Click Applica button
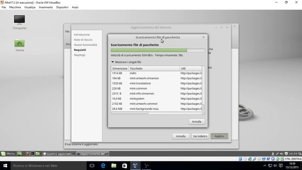This screenshot has height=170, width=302. pyautogui.click(x=219, y=136)
